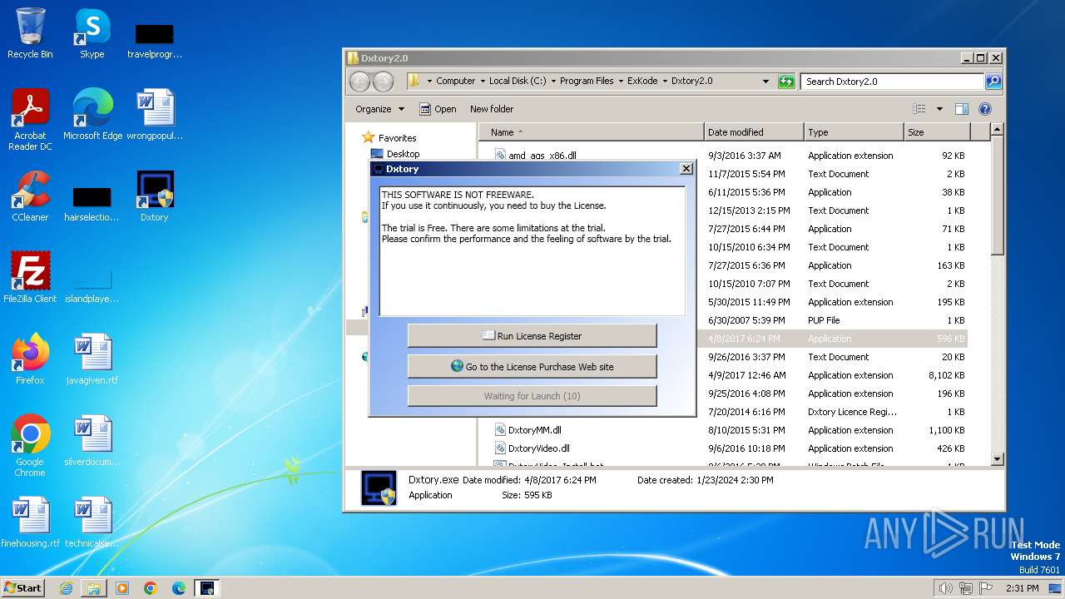
Task: Click the Program Files breadcrumb segment
Action: pyautogui.click(x=587, y=81)
